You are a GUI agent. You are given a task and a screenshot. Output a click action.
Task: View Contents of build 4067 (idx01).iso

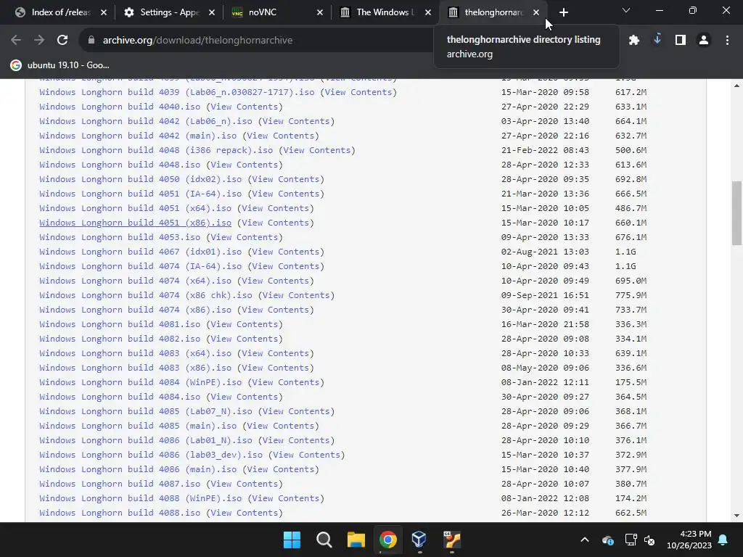point(286,252)
